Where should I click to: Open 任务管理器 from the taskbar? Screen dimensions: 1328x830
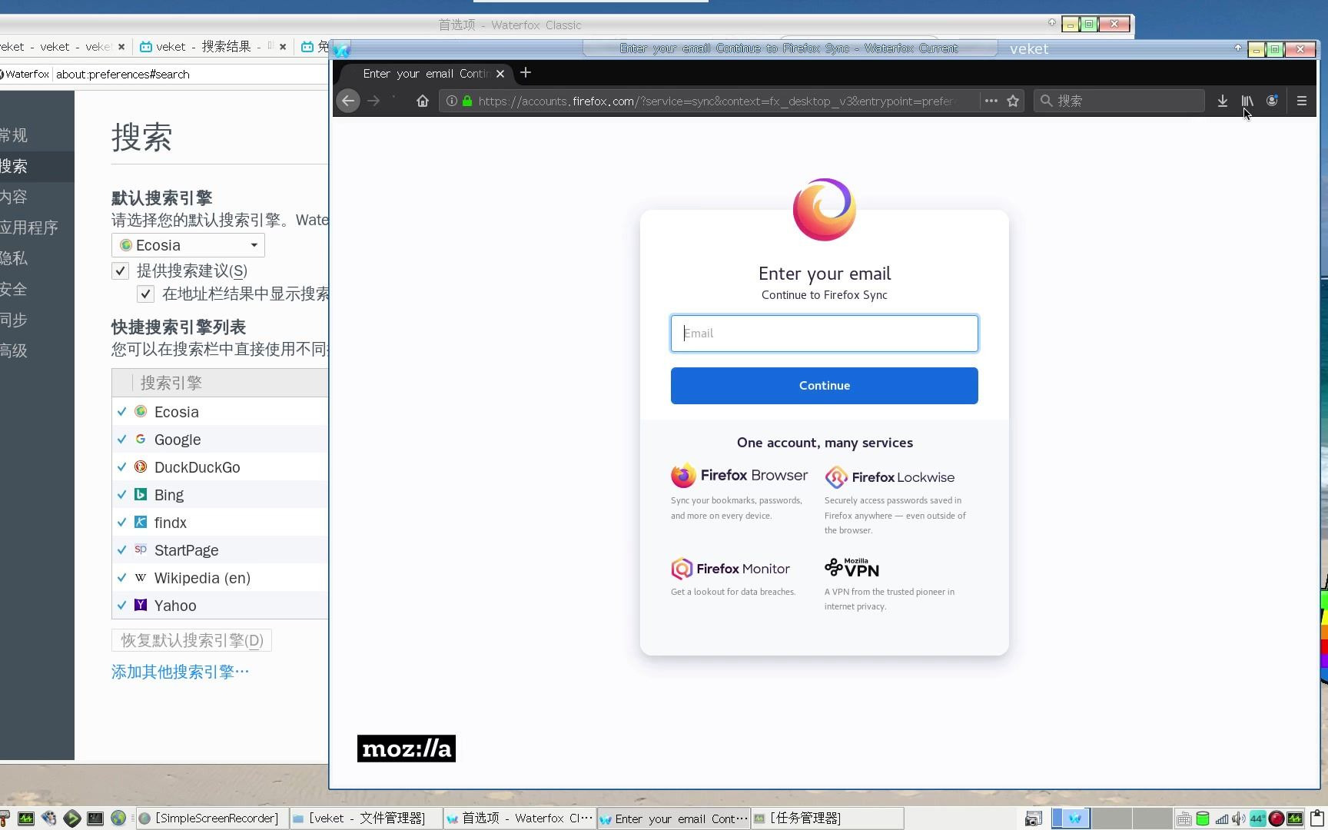point(827,818)
